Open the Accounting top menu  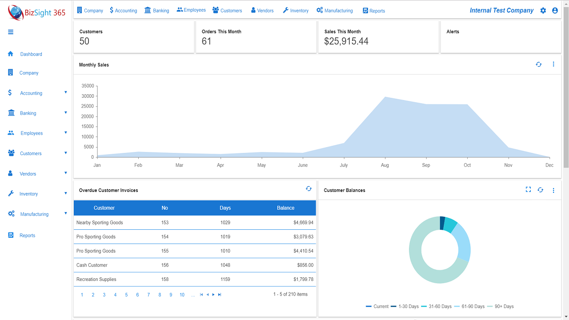point(123,10)
